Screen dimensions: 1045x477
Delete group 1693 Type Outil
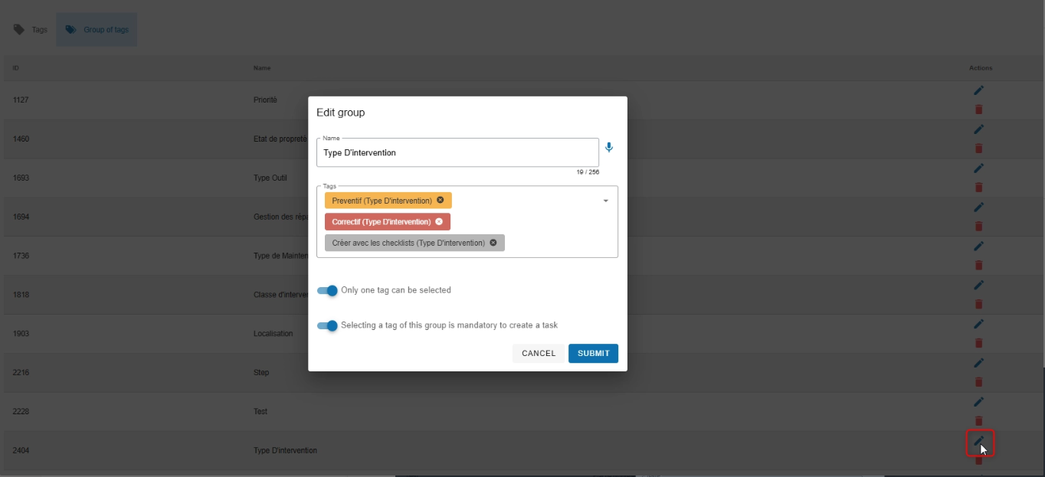click(x=978, y=188)
